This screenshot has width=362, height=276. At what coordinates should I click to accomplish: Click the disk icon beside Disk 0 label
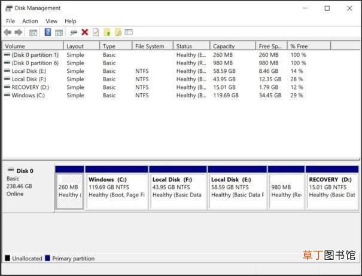pos(11,170)
